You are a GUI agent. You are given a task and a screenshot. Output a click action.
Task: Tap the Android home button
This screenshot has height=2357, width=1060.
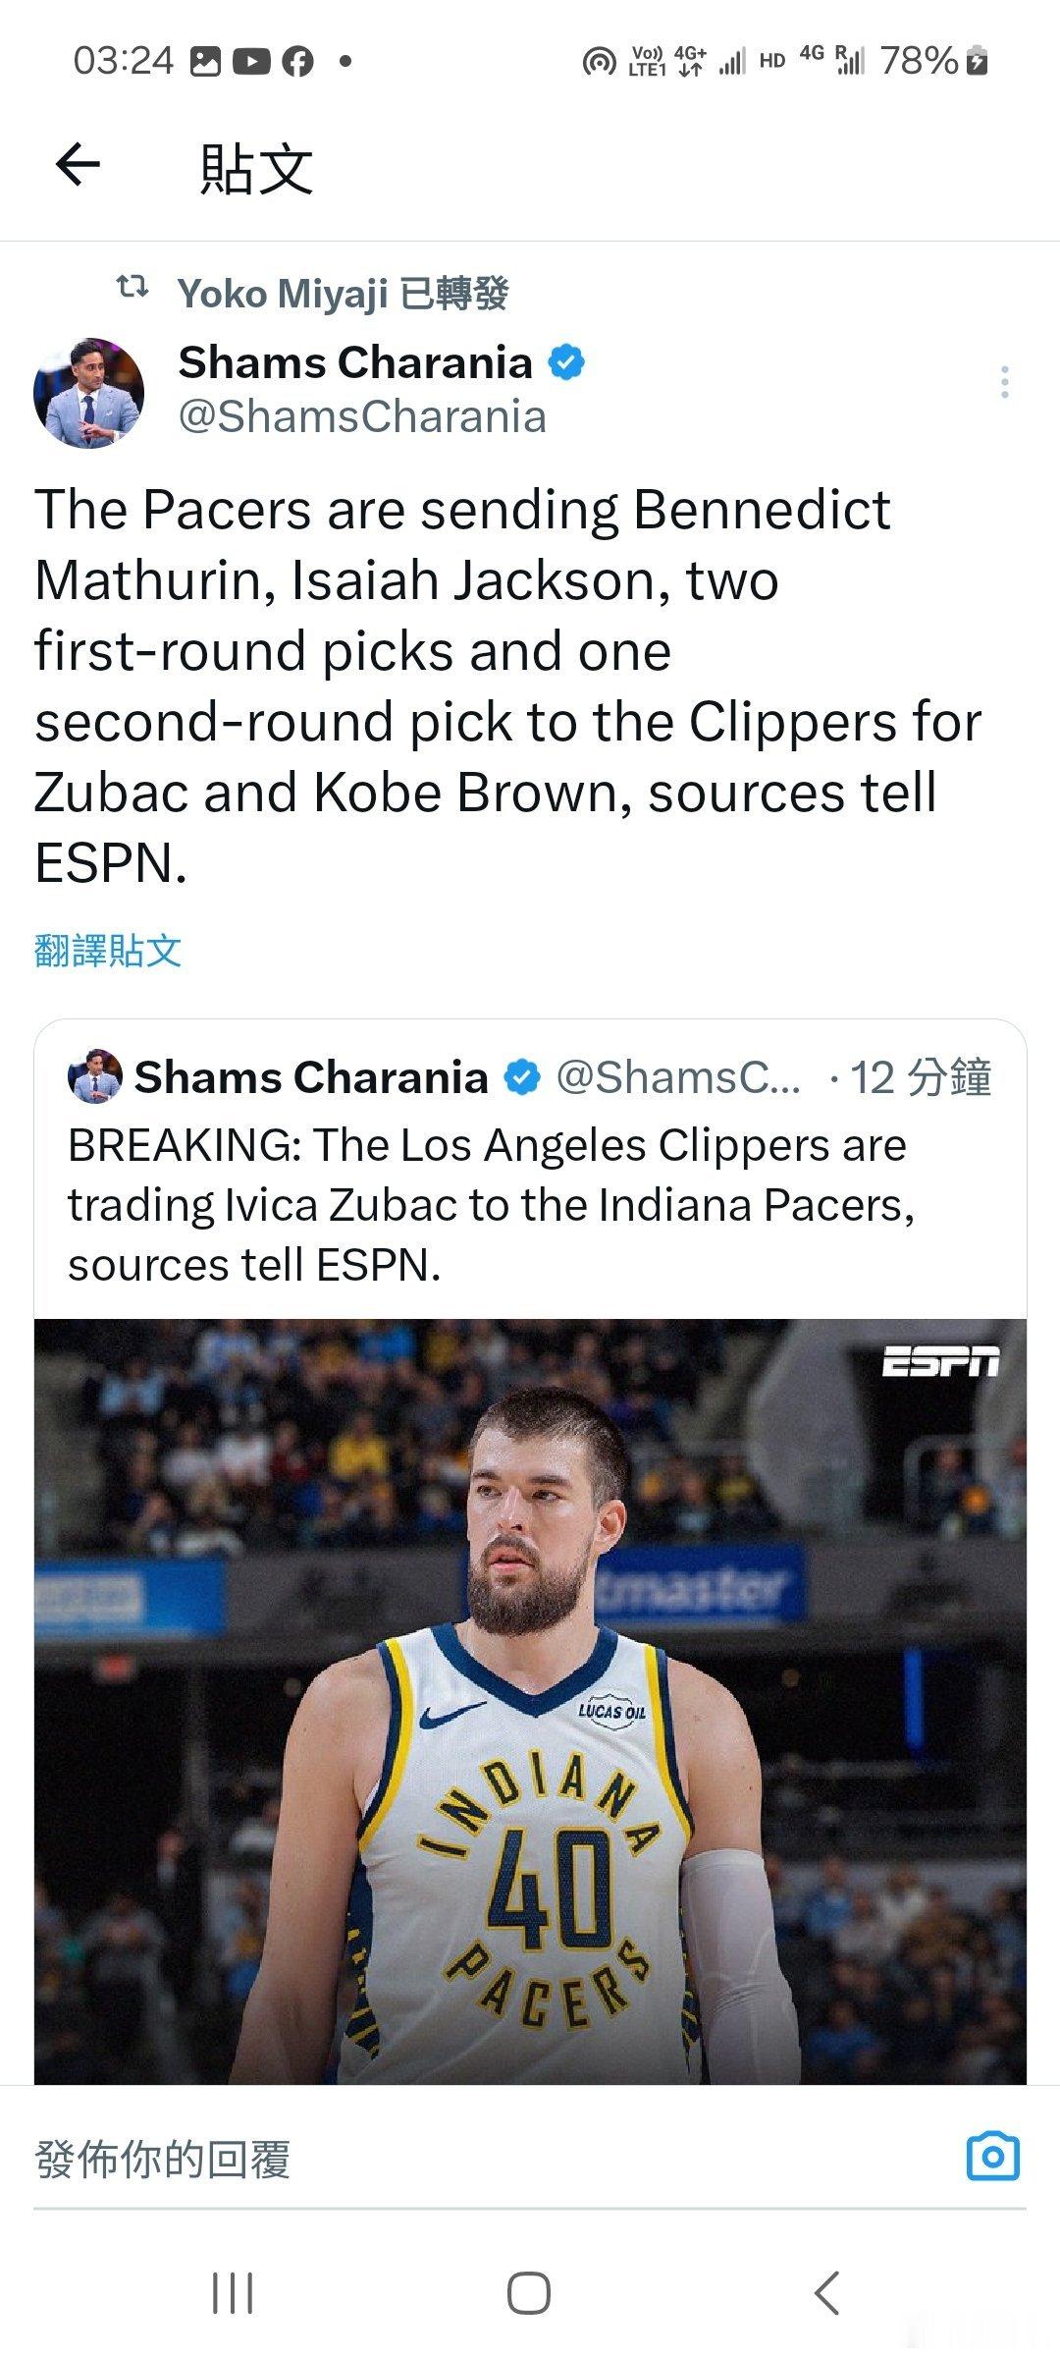[x=529, y=2294]
